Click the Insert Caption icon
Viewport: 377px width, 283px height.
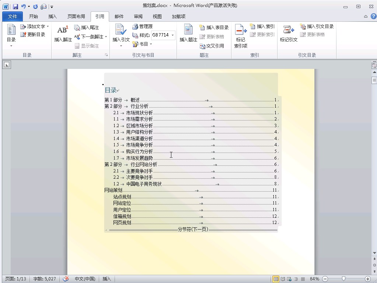[x=188, y=30]
